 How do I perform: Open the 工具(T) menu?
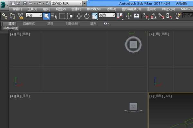(32, 9)
